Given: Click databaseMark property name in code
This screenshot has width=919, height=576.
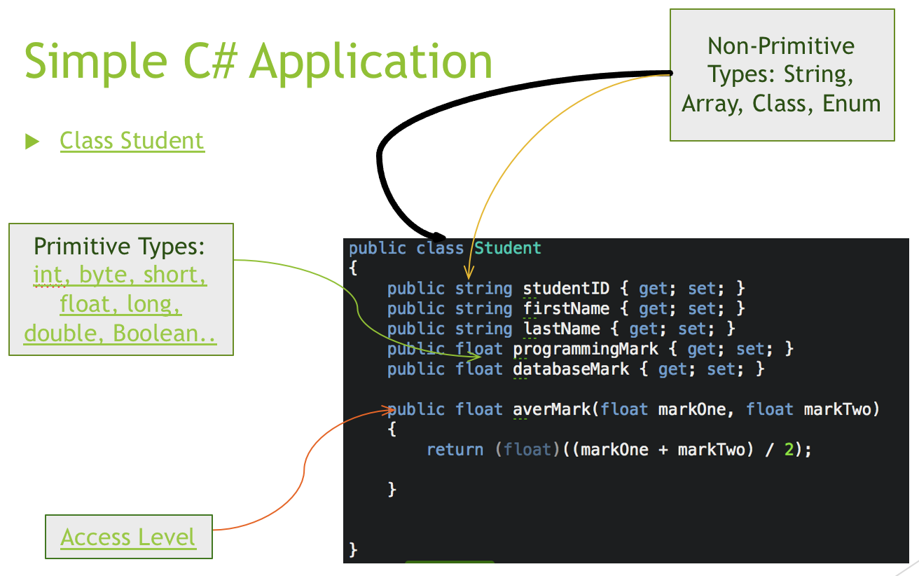Looking at the screenshot, I should pos(571,369).
